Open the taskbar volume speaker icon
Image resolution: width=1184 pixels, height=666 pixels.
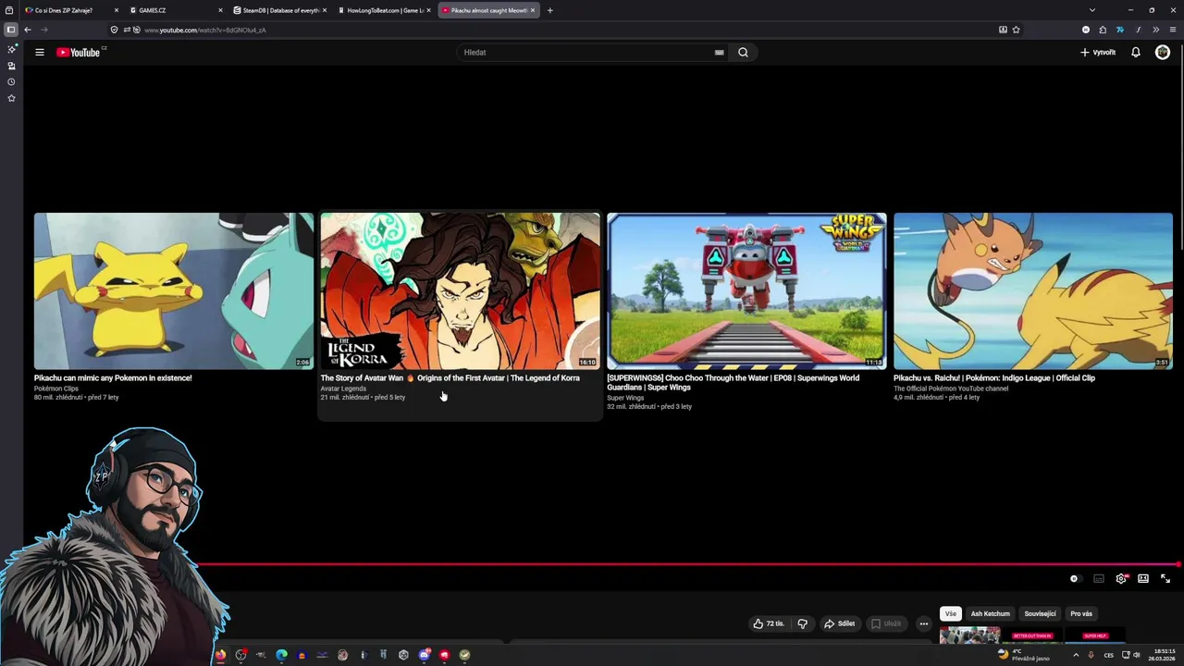[1137, 655]
